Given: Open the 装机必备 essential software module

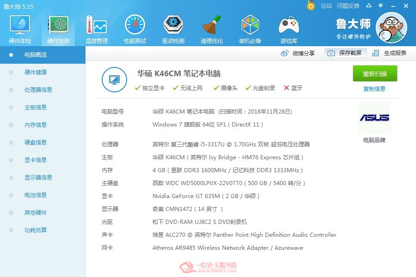Looking at the screenshot, I should (250, 30).
